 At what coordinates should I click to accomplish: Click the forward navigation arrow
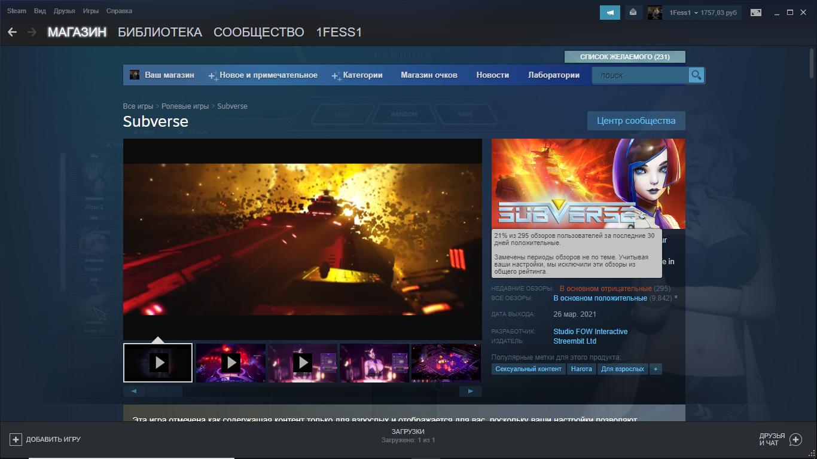point(32,32)
